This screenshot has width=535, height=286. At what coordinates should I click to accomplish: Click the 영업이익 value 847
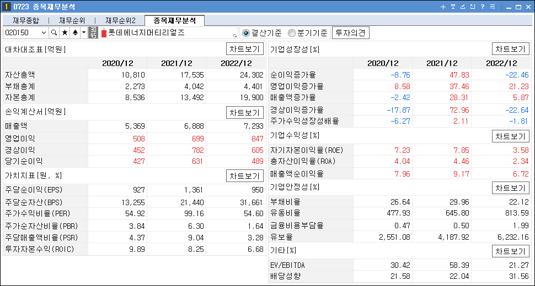point(257,139)
